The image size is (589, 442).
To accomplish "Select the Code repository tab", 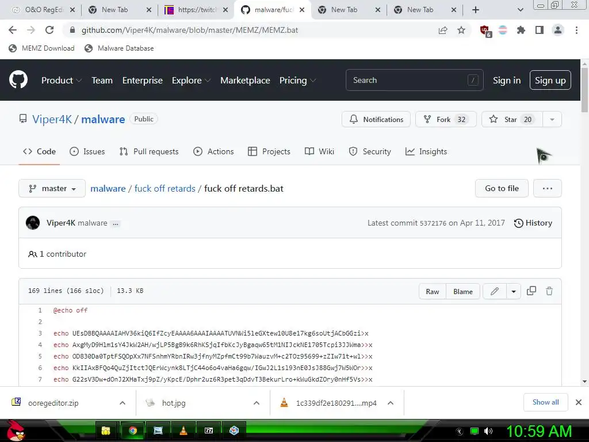I will [39, 151].
